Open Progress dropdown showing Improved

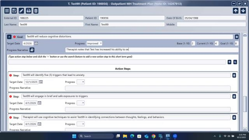coord(94,43)
